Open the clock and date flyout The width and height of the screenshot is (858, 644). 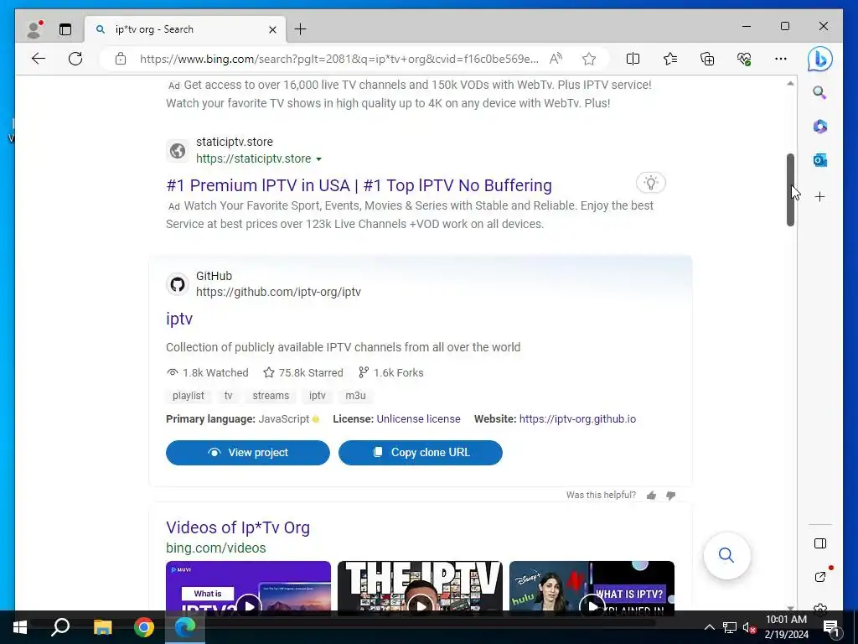pyautogui.click(x=786, y=627)
